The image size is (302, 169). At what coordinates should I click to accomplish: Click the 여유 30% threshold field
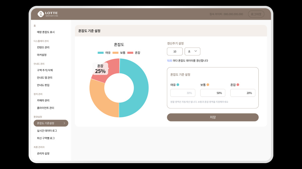pos(183,93)
